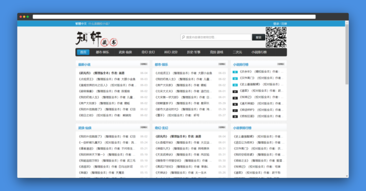366x191 pixels.
Task: Open 武侠·仙侠 in the navigation bar
Action: (126, 52)
